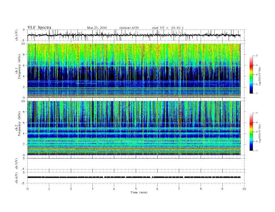Click the log(PSD) label beside lower color bar
This screenshot has height=212, width=275.
point(260,133)
